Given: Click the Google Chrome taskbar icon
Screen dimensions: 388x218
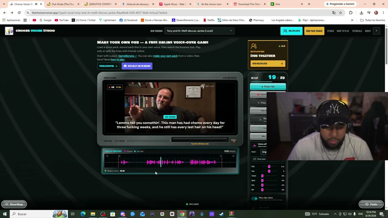Looking at the screenshot, I should pos(182,214).
